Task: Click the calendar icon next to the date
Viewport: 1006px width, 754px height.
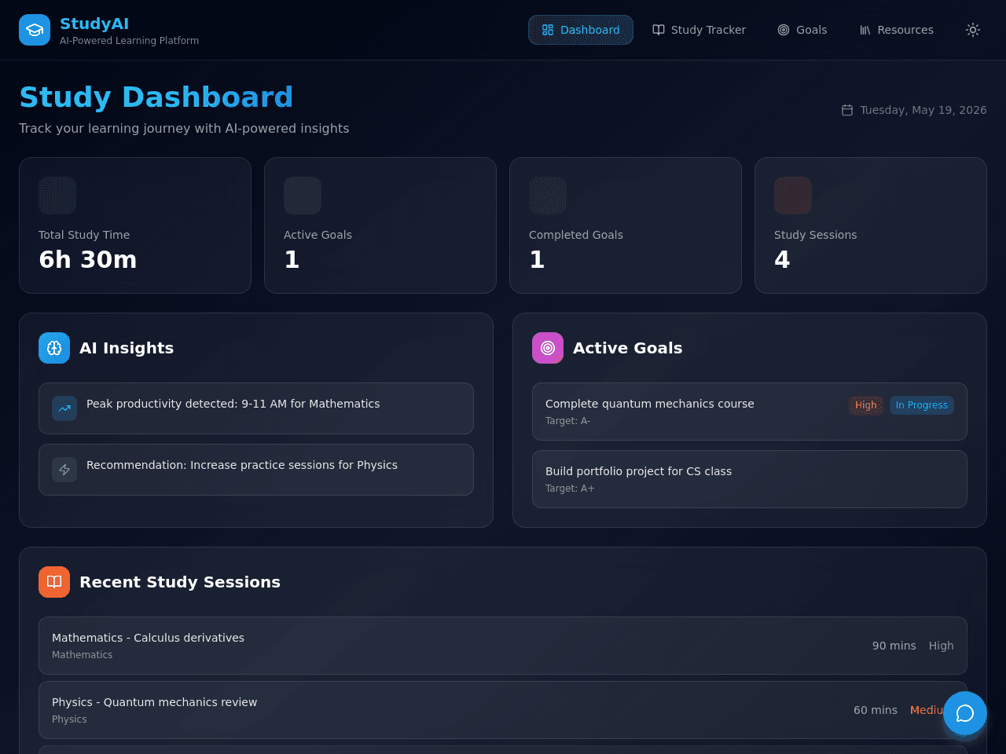Action: [847, 110]
